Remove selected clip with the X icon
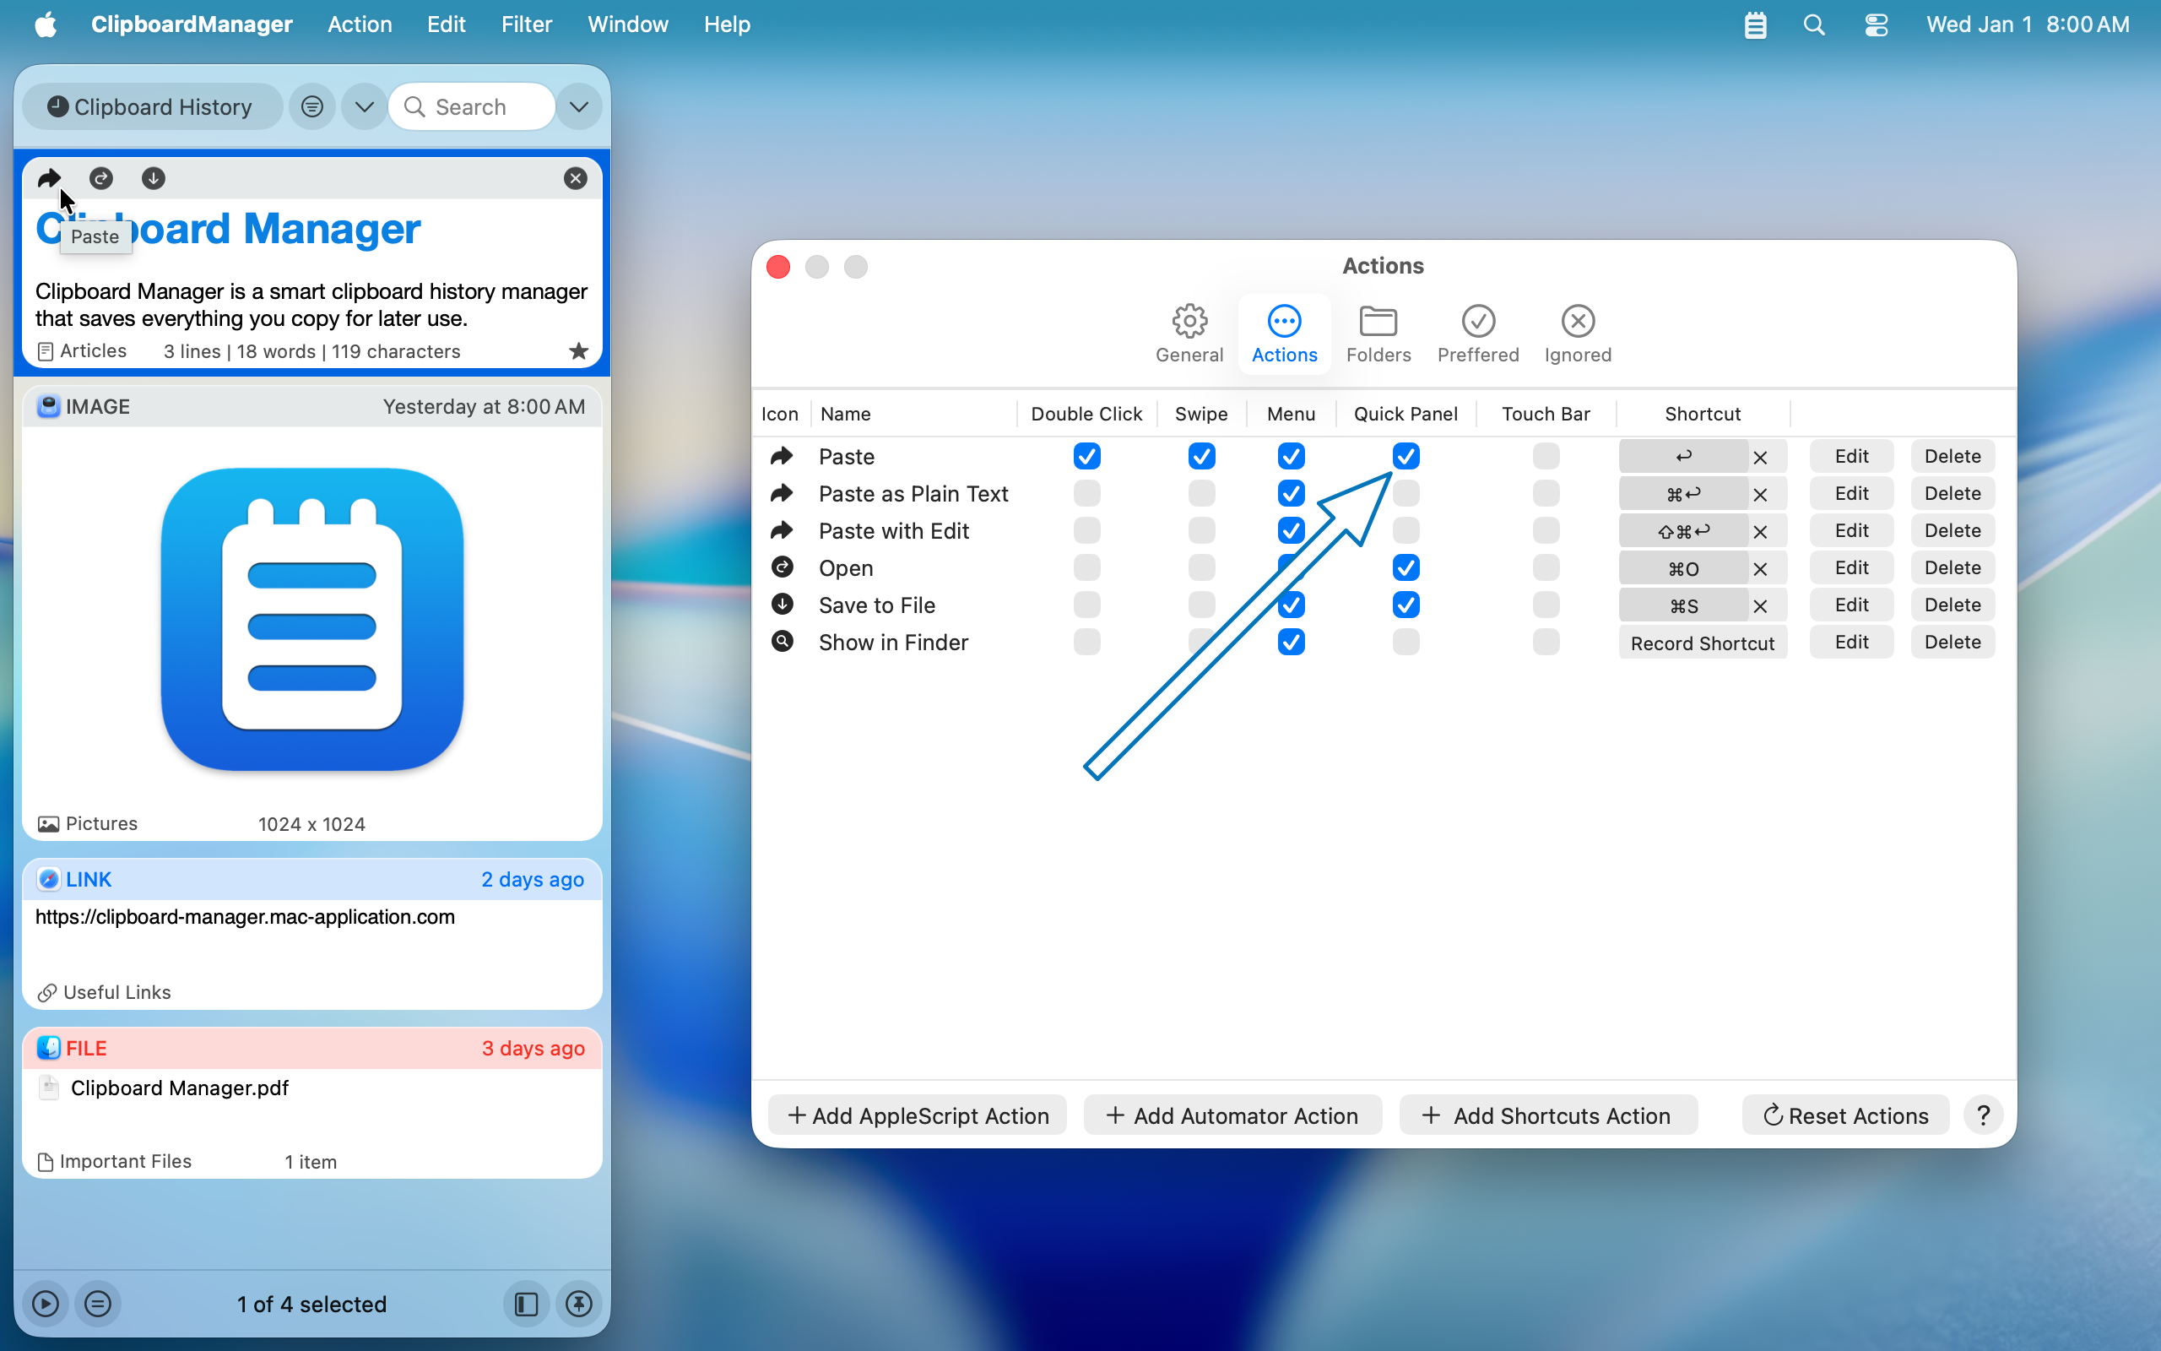Viewport: 2161px width, 1351px height. point(575,178)
